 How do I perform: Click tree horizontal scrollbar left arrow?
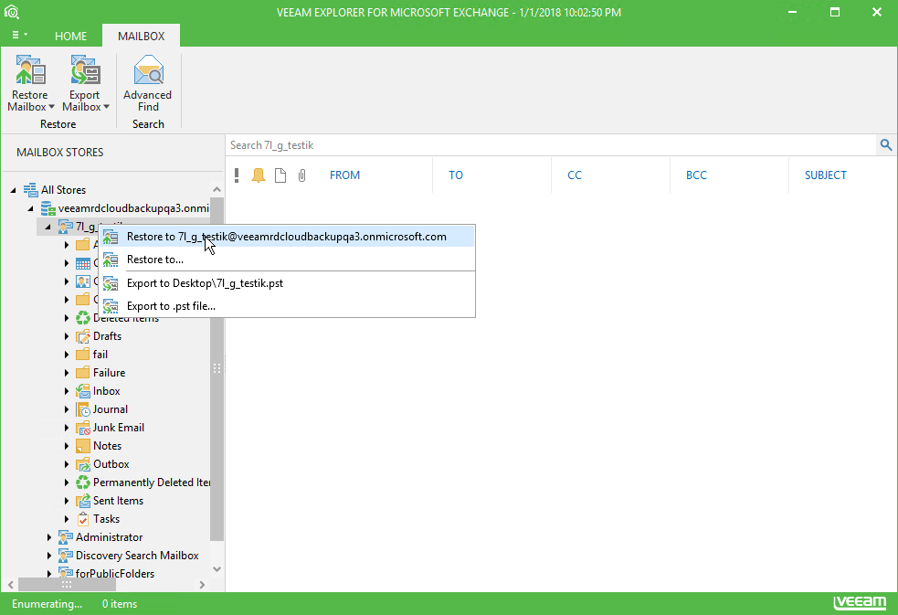(11, 585)
